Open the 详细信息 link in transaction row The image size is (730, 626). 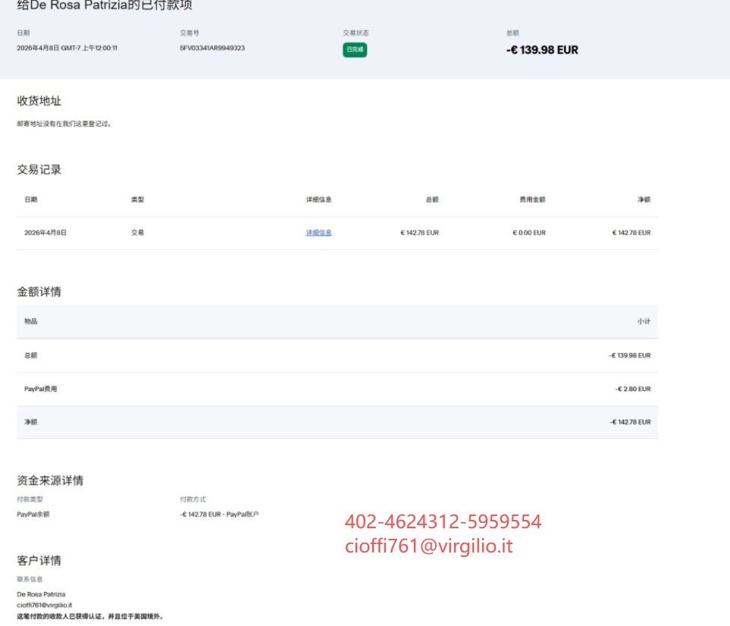(318, 233)
